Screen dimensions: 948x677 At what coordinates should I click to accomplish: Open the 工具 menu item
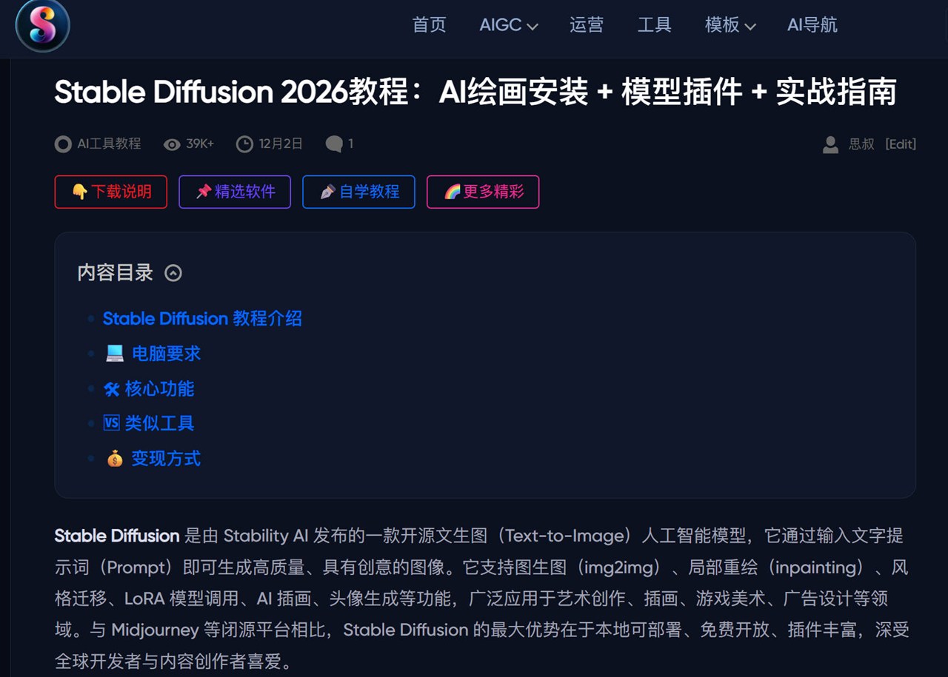click(x=655, y=25)
